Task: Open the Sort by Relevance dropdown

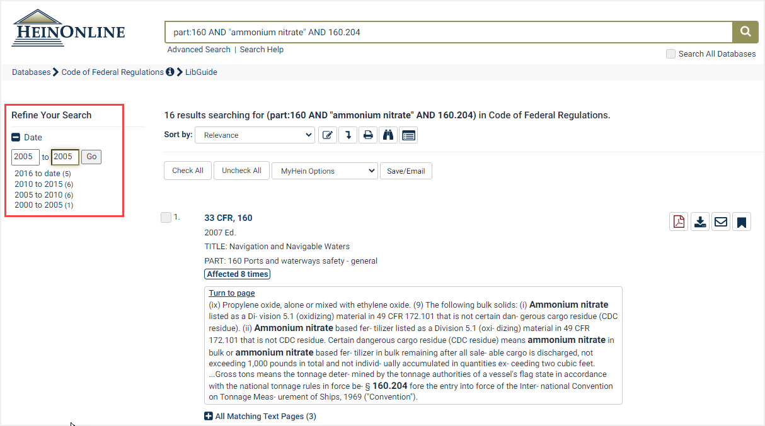Action: coord(255,135)
